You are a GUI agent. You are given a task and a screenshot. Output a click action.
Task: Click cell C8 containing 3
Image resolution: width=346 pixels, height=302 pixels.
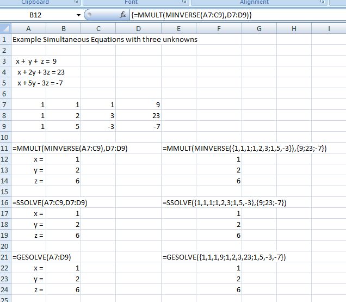tap(98, 116)
